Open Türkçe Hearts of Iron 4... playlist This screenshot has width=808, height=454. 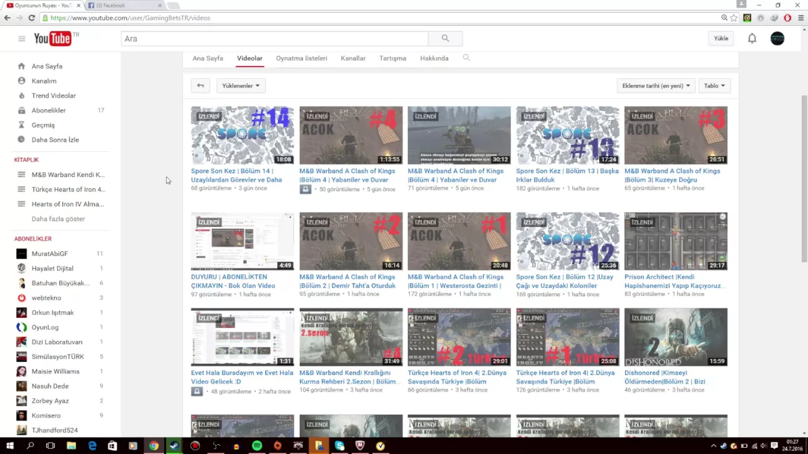coord(68,189)
